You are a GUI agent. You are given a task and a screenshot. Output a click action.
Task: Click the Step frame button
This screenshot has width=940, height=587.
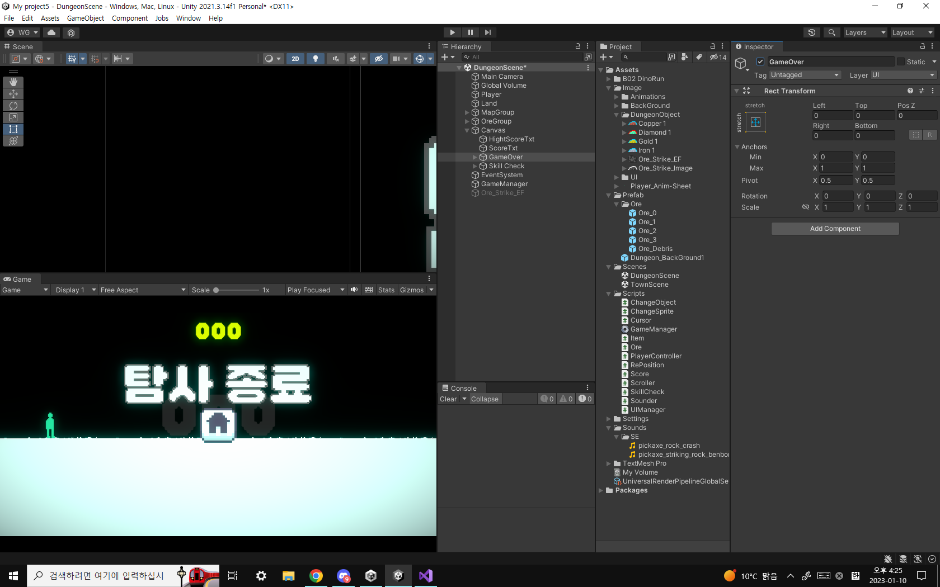(x=488, y=32)
